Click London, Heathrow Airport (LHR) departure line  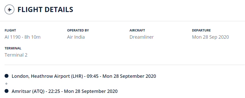tap(84, 76)
